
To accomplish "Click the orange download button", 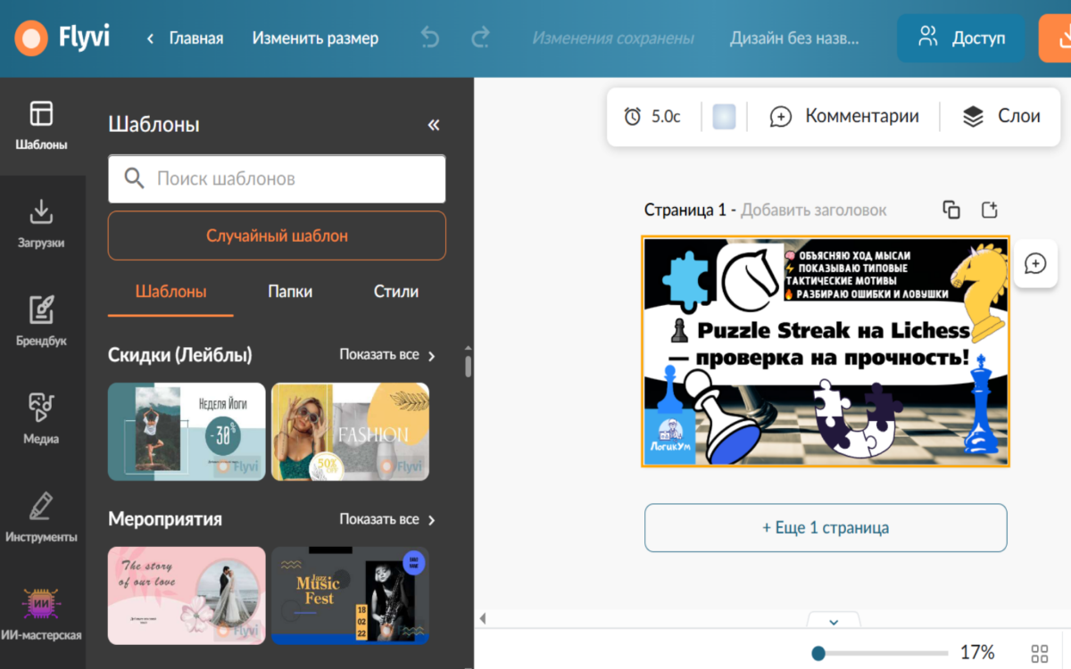I will [x=1056, y=38].
